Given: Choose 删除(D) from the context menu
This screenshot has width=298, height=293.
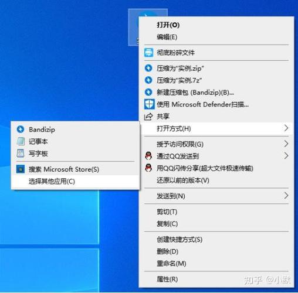Looking at the screenshot, I should 216,251.
